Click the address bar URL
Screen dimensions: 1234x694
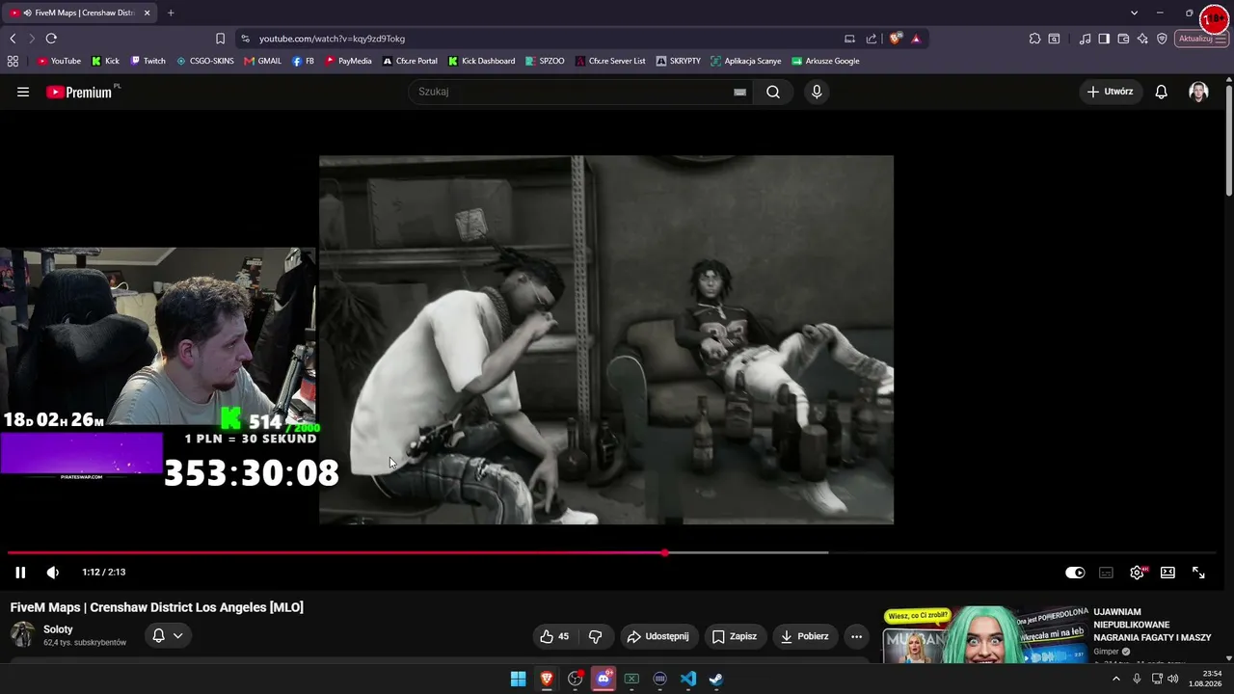(x=332, y=39)
